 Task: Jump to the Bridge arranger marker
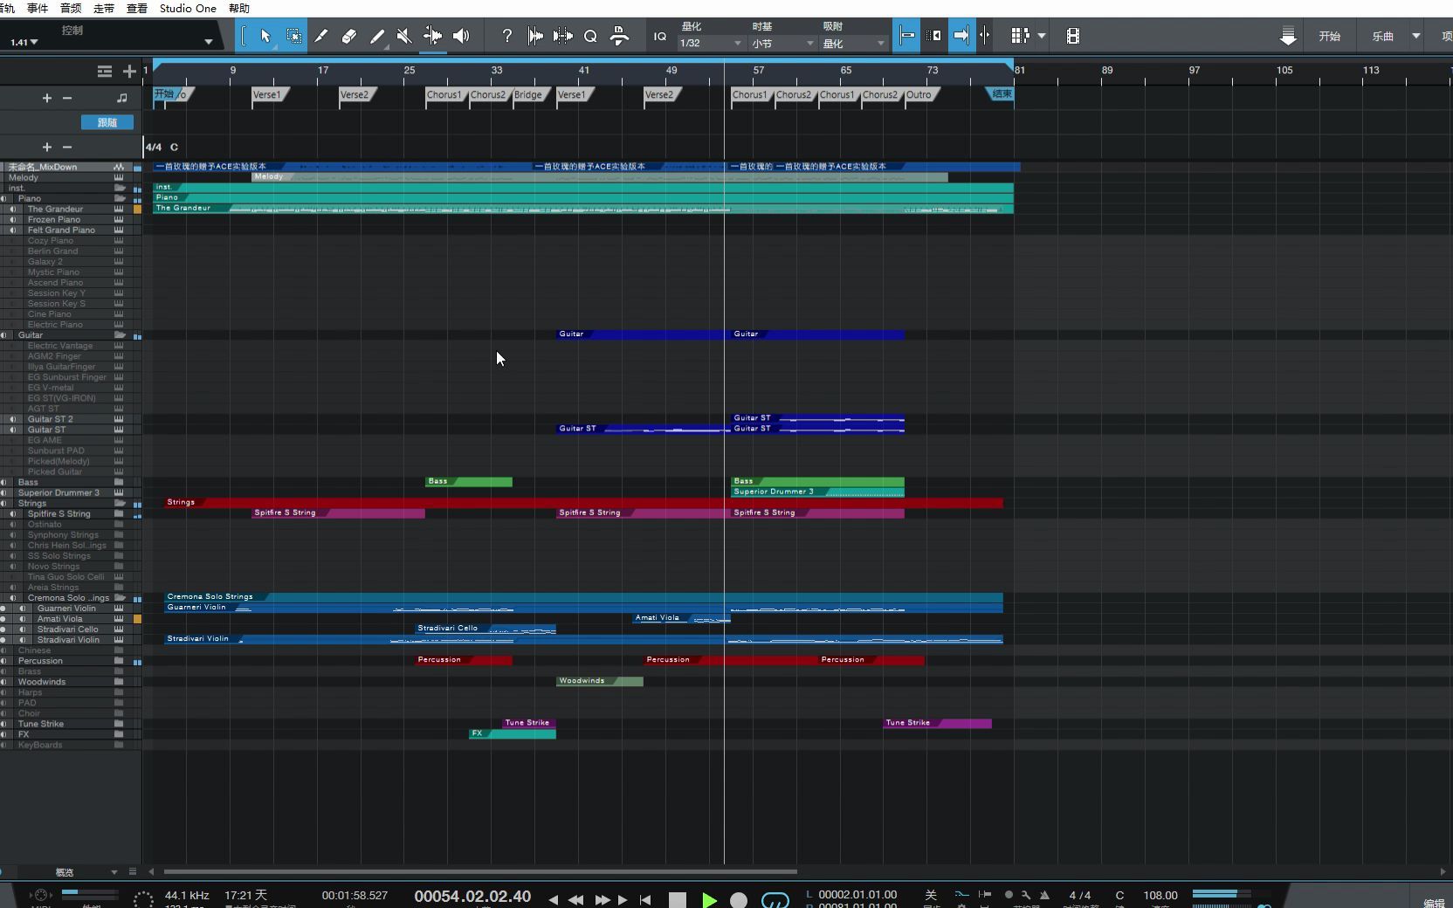528,95
